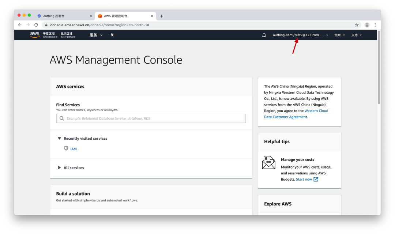Click the search magnifier in Find Services
395x234 pixels.
click(x=62, y=118)
